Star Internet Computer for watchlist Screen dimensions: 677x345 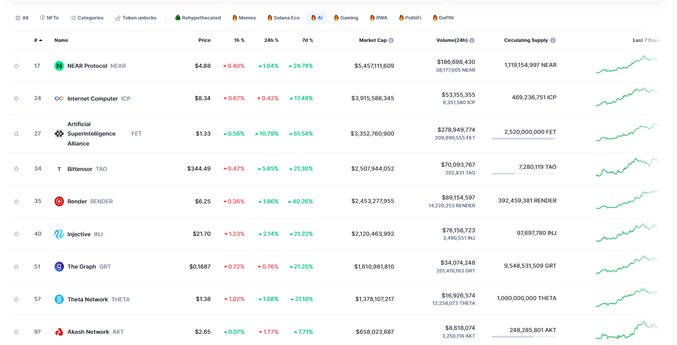(16, 98)
